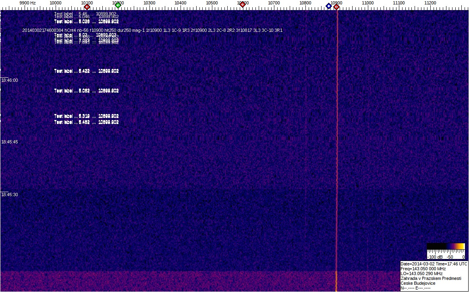
Task: Click the bright orange carrier line in waterfall
Action: pyautogui.click(x=337, y=161)
